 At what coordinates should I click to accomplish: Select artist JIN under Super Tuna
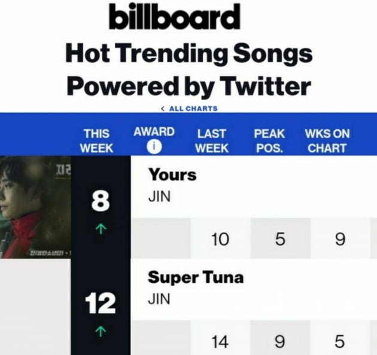pos(159,299)
